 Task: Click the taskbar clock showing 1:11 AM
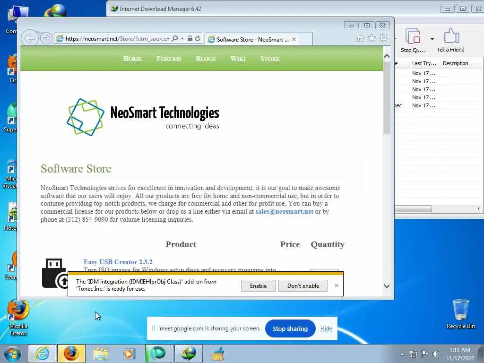[x=459, y=354]
